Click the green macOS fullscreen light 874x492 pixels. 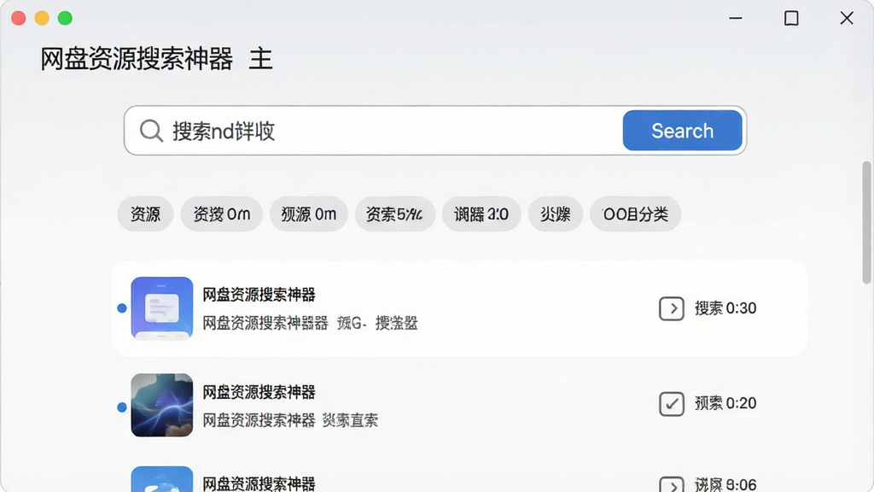pyautogui.click(x=65, y=18)
